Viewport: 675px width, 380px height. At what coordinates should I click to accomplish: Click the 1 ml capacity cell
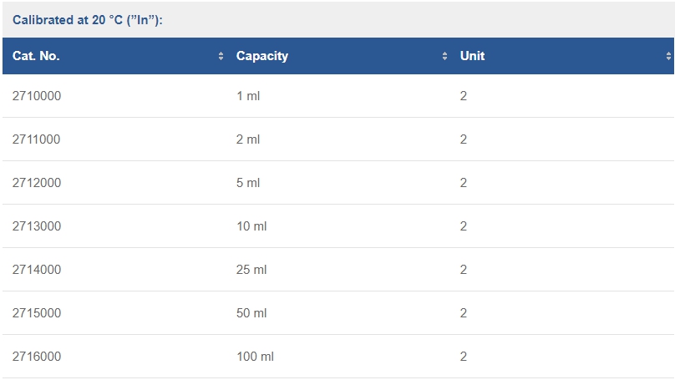pos(248,96)
